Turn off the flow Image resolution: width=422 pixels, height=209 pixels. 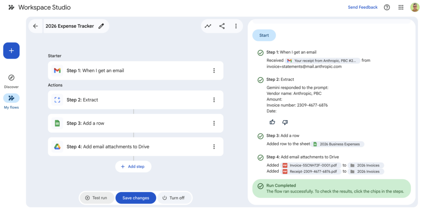pos(174,198)
